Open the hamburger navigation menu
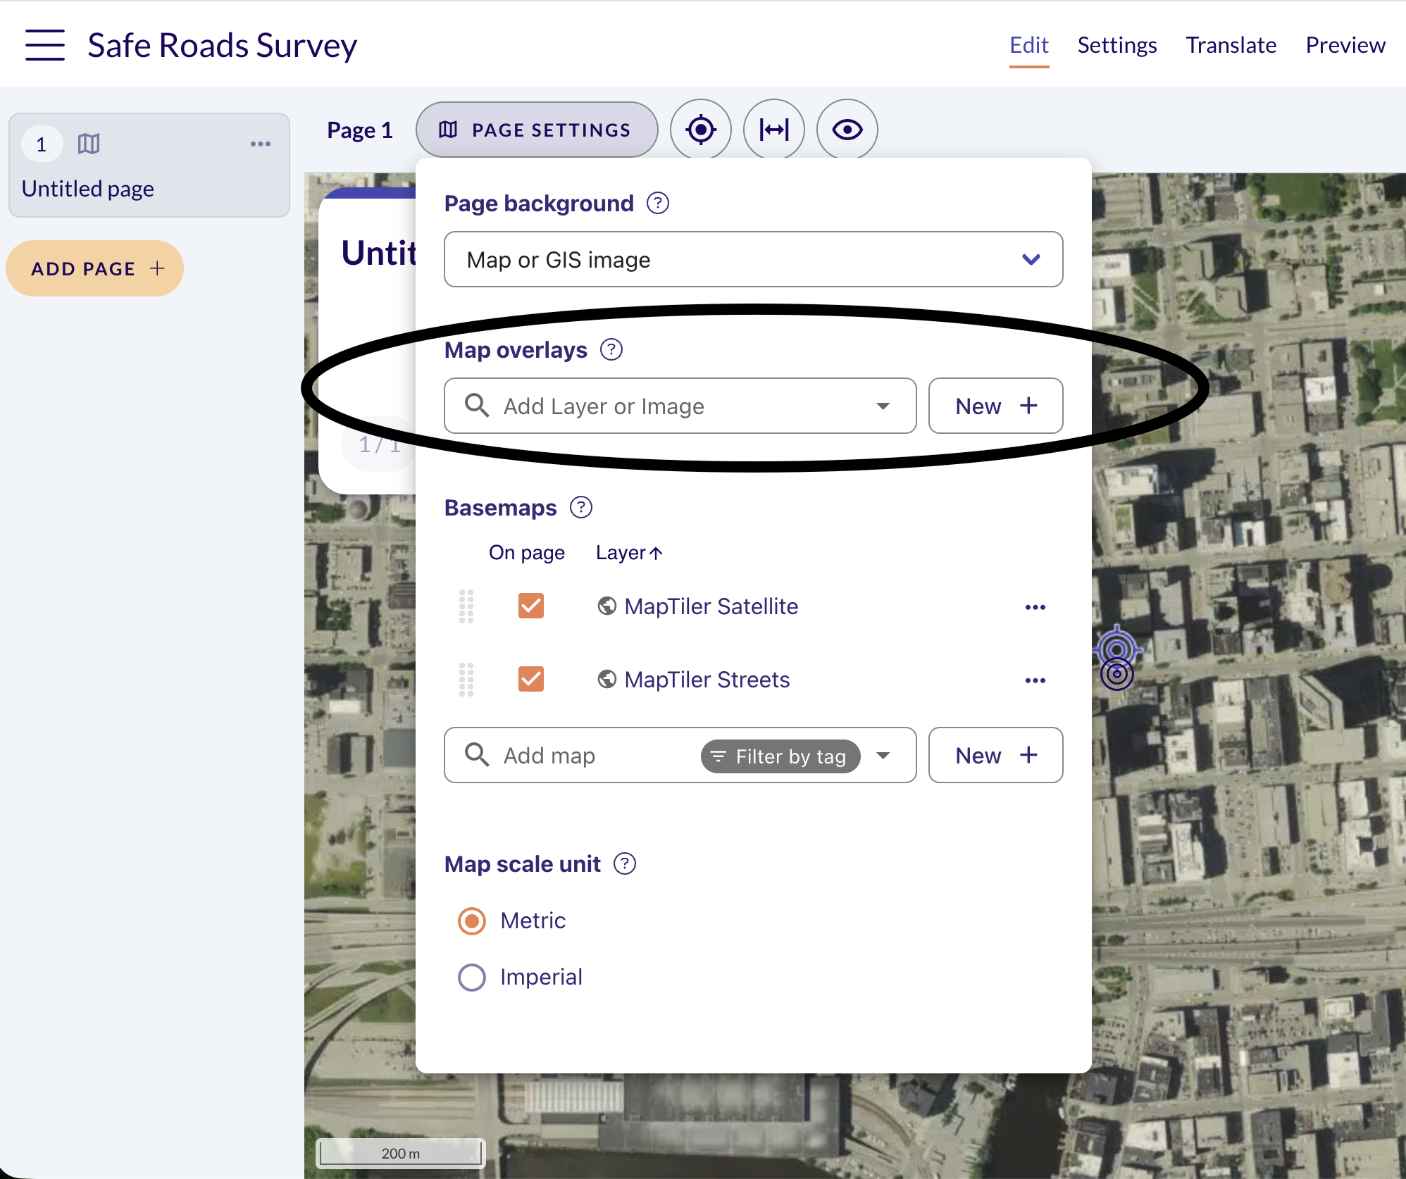The image size is (1406, 1179). coord(45,45)
